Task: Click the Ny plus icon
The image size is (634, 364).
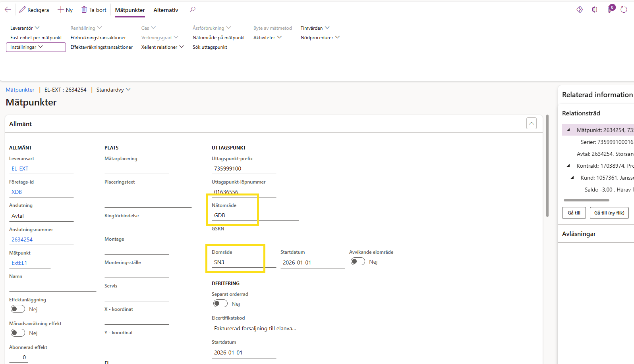Action: (60, 10)
